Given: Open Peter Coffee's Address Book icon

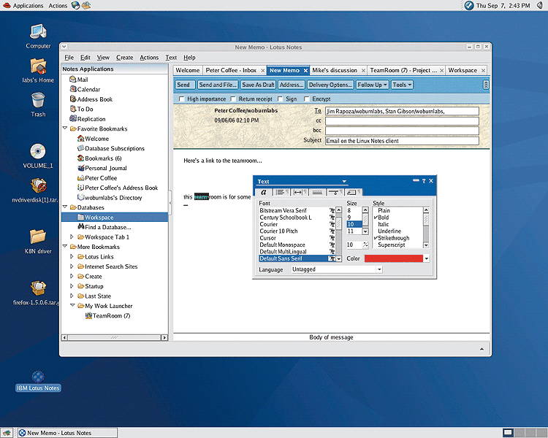Looking at the screenshot, I should (x=80, y=188).
